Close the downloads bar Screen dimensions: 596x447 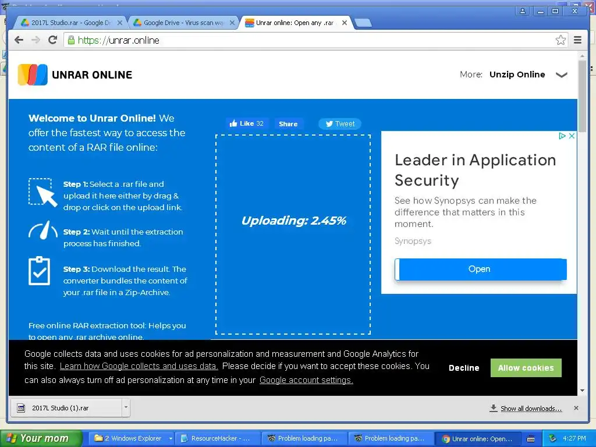[x=576, y=408]
